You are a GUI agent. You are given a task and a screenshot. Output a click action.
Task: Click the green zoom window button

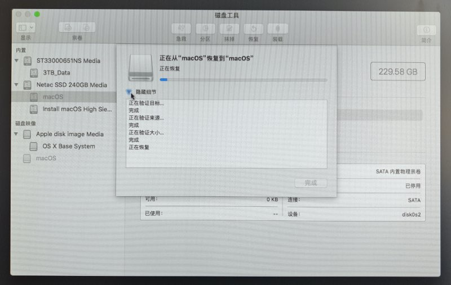tap(37, 13)
